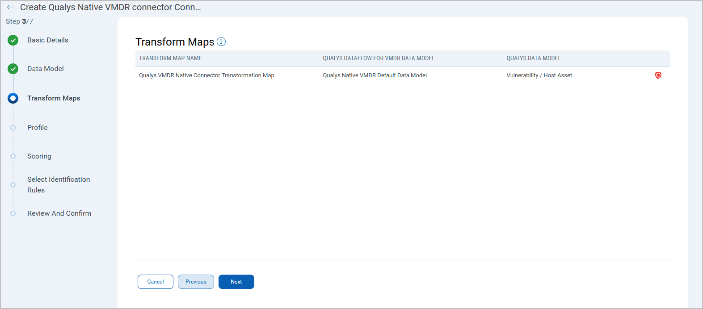This screenshot has width=703, height=309.
Task: Go to the Basic Details step
Action: 47,40
